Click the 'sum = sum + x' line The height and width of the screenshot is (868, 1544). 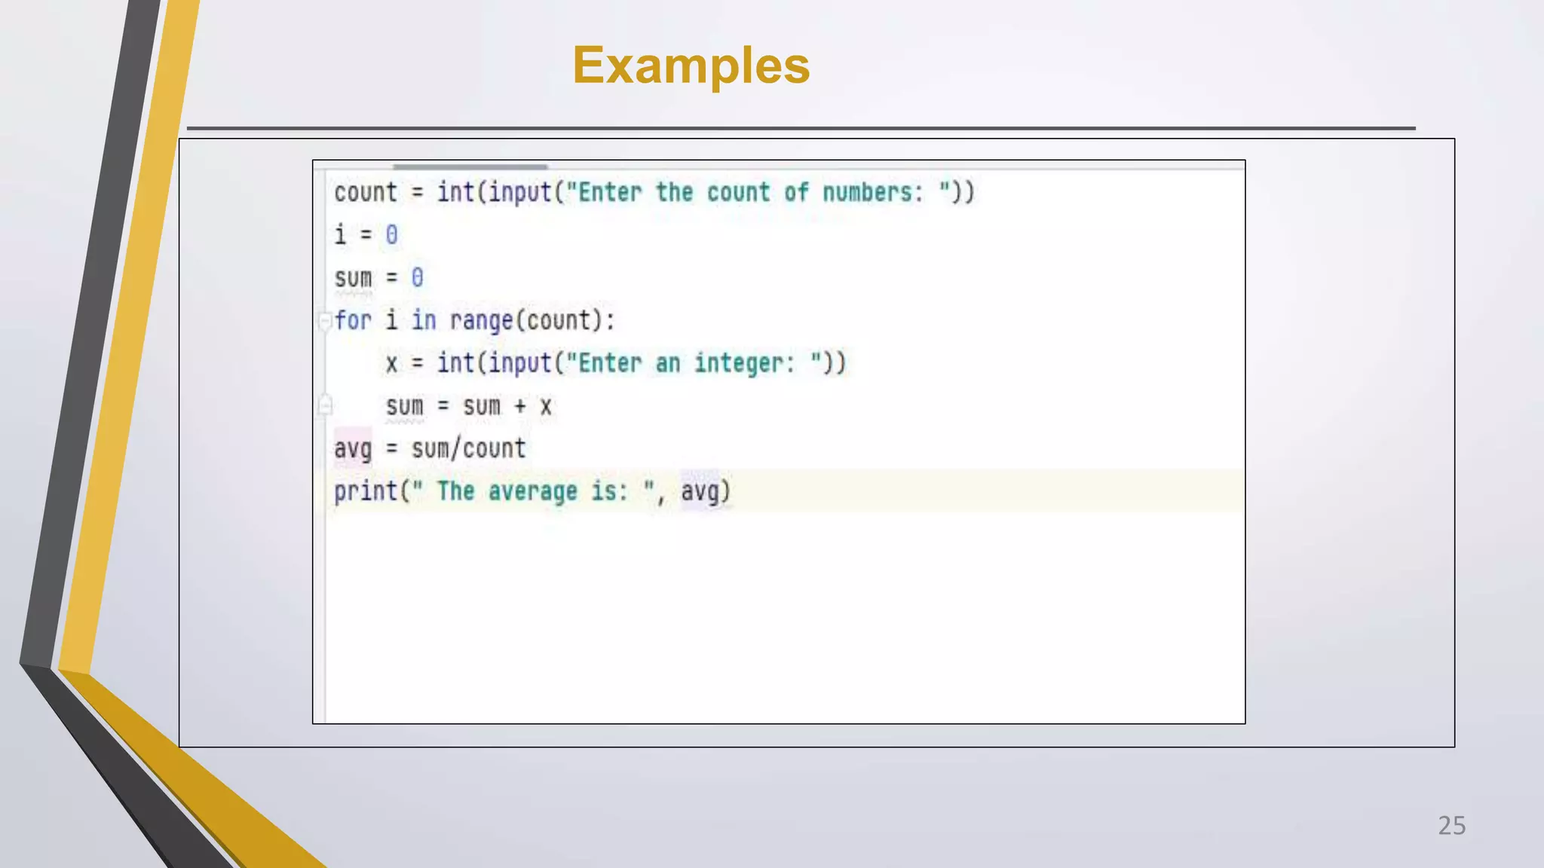468,406
